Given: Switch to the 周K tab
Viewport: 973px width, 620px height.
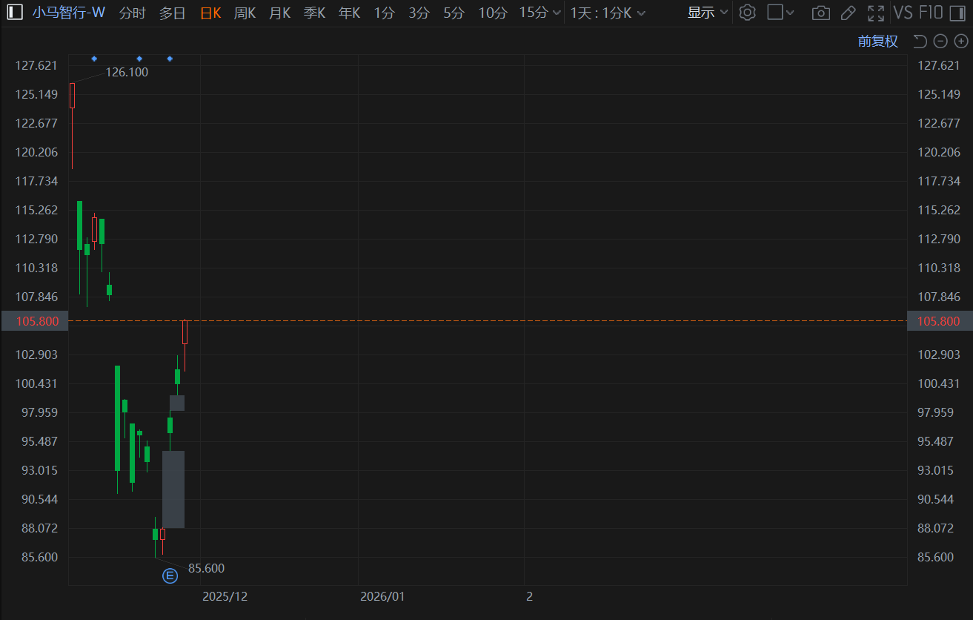Looking at the screenshot, I should (245, 13).
